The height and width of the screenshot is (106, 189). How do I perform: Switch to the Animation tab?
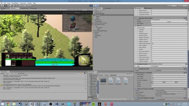click(107, 8)
